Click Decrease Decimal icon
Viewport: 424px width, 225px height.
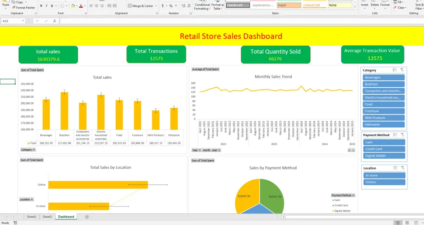(189, 5)
